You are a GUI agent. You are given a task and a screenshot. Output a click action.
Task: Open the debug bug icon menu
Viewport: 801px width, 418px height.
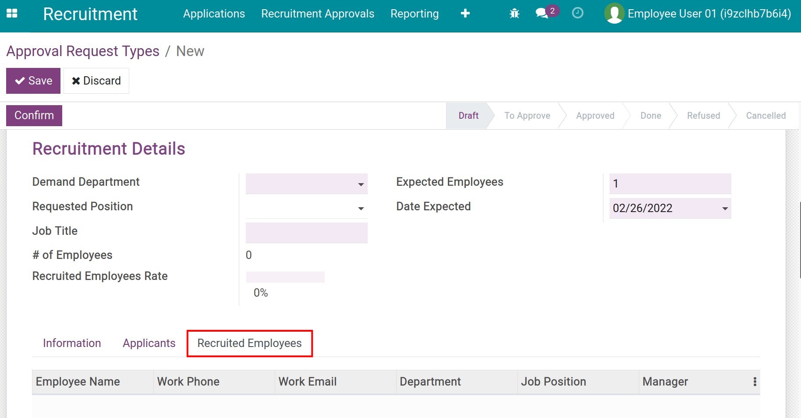pyautogui.click(x=514, y=14)
